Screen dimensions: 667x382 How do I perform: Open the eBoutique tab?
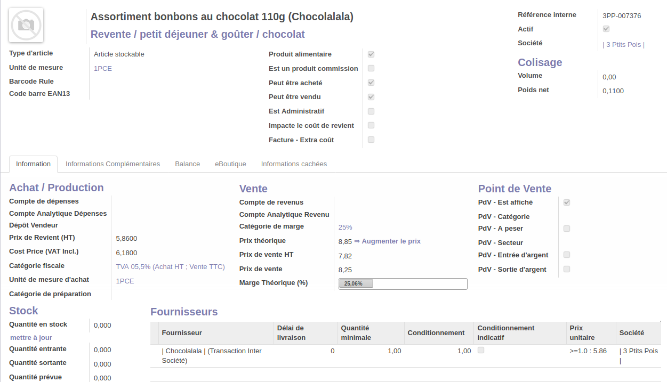click(230, 164)
